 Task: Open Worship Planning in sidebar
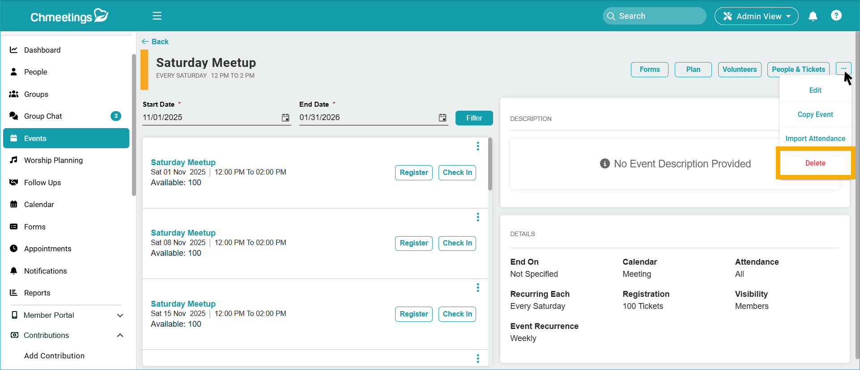[53, 160]
